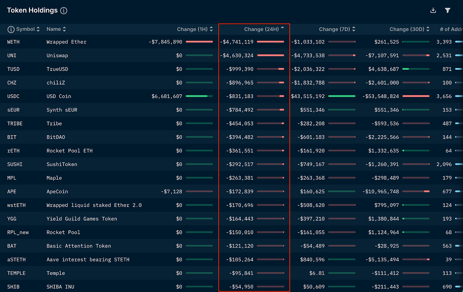Select the BIT symbol cell
Viewport: 463px width, 292px height.
12,137
